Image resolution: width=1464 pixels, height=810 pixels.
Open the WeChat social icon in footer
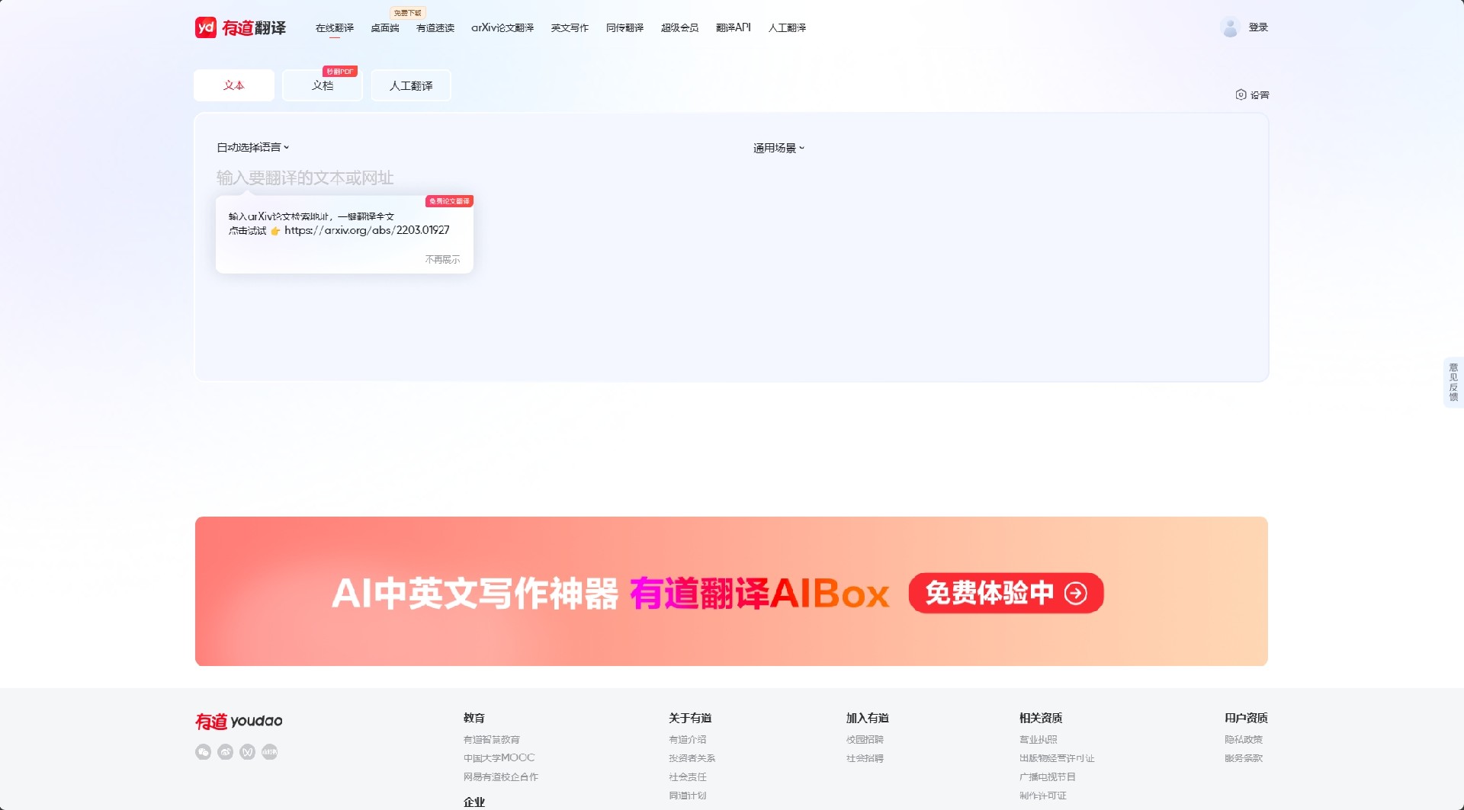click(x=203, y=752)
